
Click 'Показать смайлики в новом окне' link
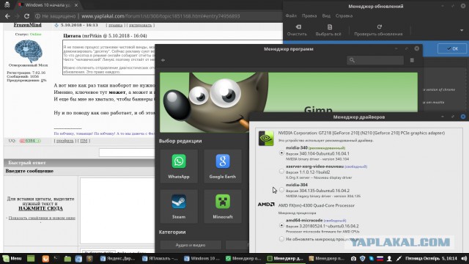[42, 218]
